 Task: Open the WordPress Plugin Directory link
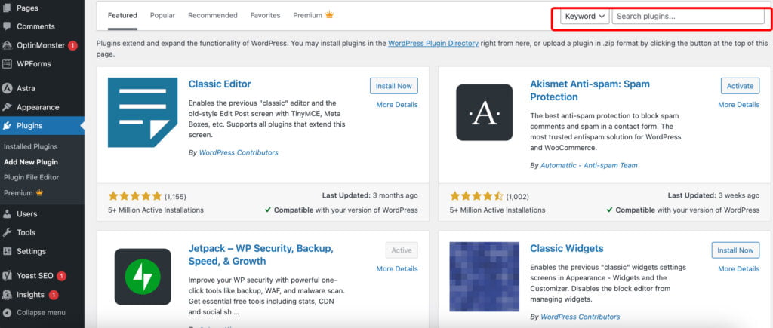pos(433,43)
